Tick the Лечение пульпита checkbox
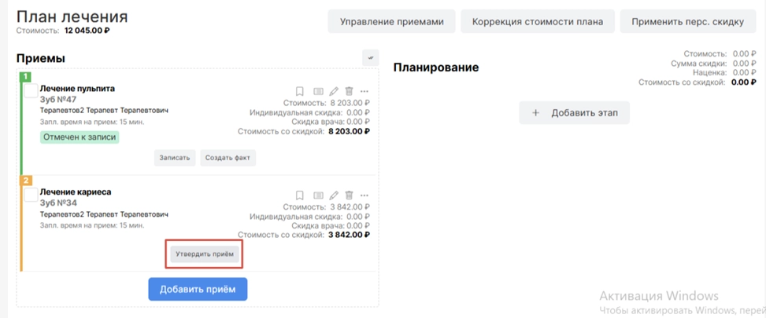 (31, 91)
